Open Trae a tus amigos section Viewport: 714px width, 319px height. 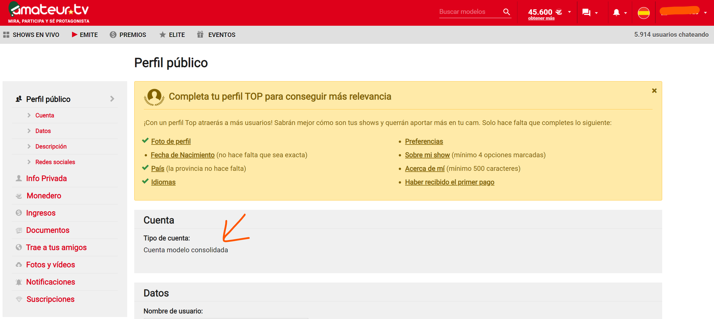(56, 247)
